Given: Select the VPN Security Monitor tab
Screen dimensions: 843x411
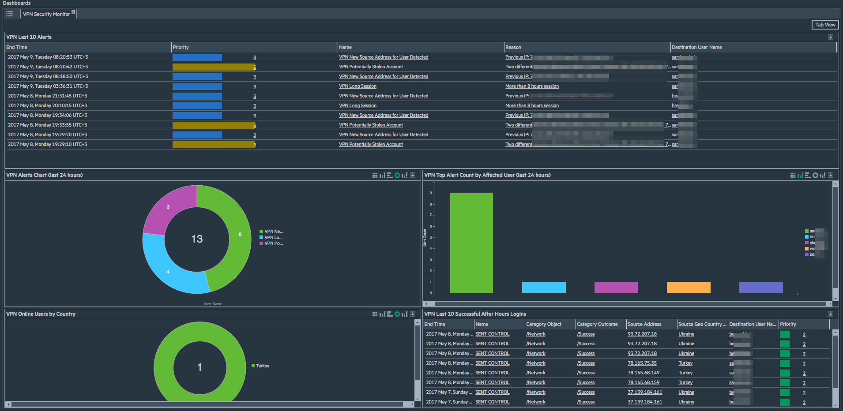Looking at the screenshot, I should [46, 14].
